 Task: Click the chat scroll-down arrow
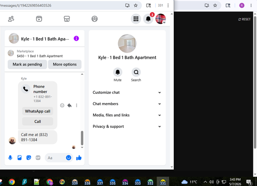[x=82, y=147]
